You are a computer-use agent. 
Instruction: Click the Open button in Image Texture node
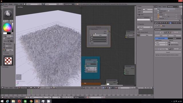(100, 35)
